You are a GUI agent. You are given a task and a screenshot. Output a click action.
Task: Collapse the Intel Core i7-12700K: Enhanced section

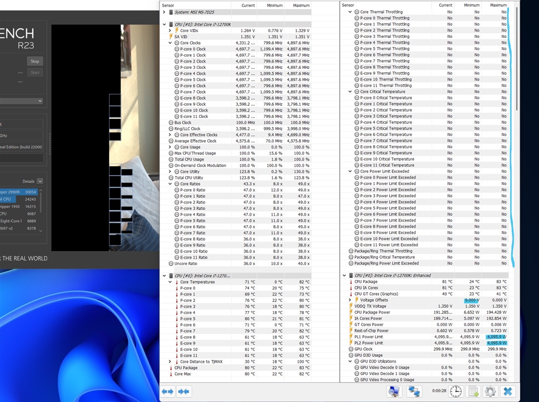tap(344, 275)
